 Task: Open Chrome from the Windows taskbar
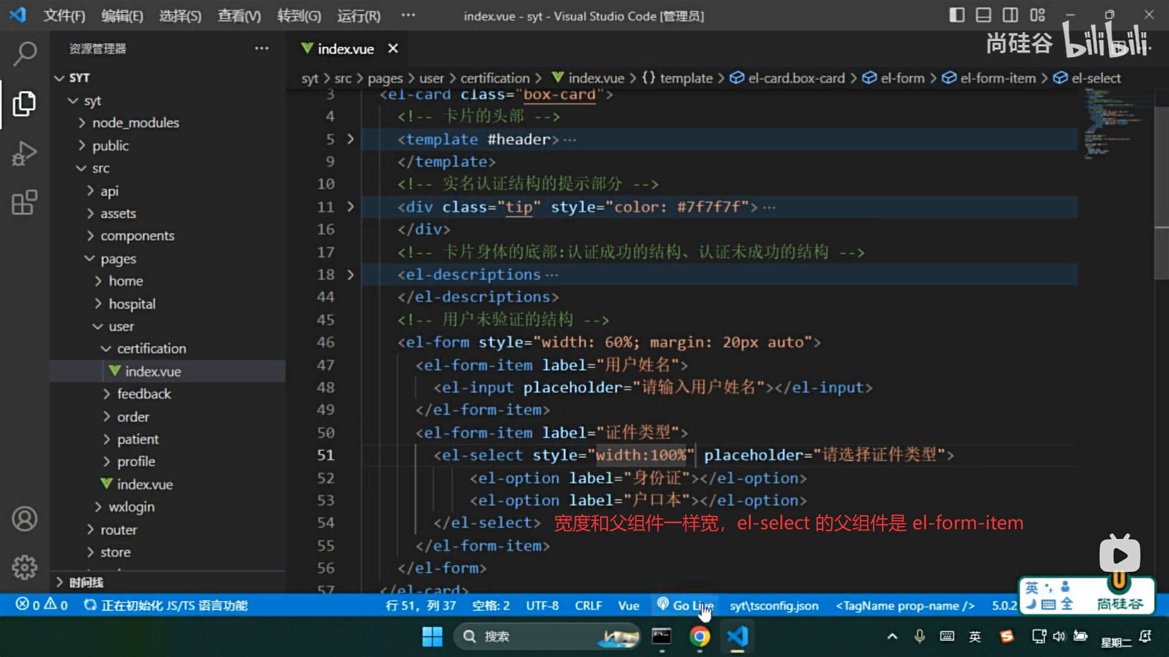(700, 636)
